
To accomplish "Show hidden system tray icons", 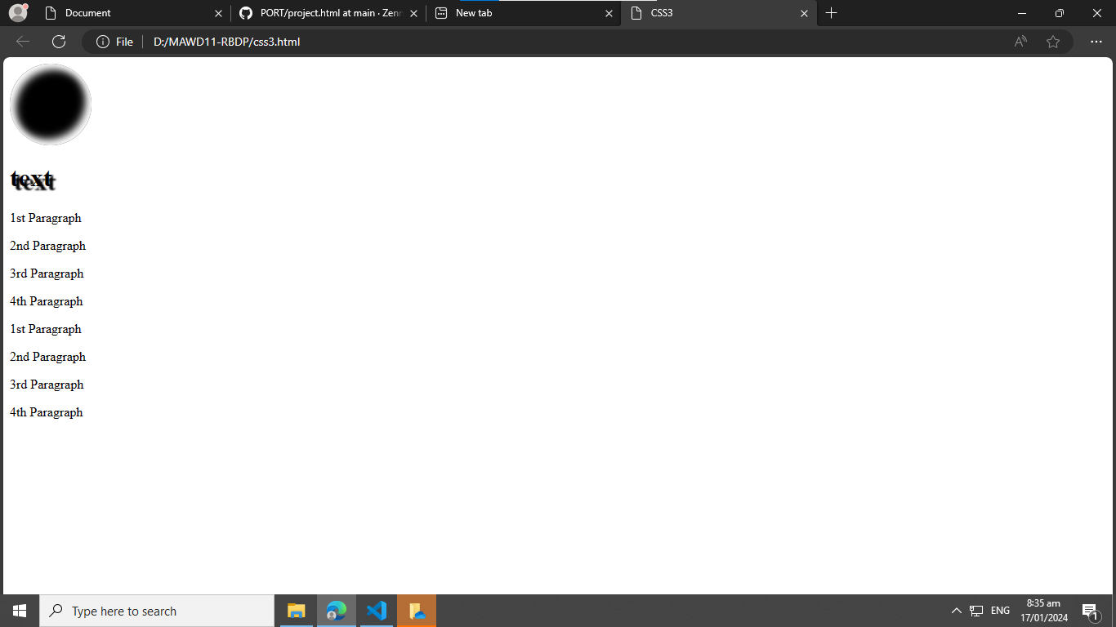I will pos(957,611).
